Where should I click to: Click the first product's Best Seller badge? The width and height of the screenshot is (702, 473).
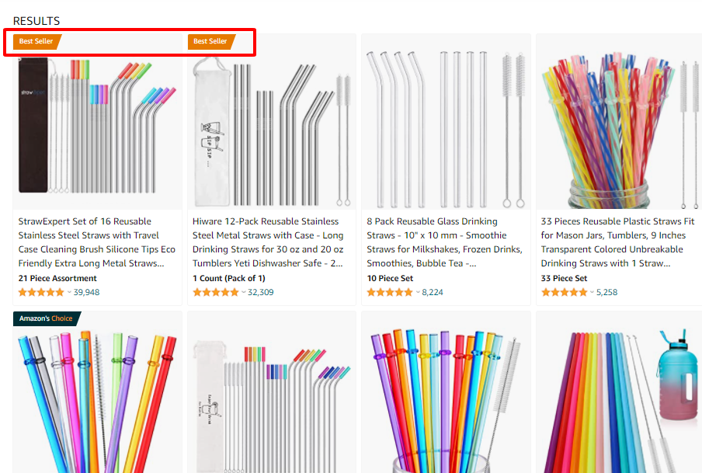click(36, 41)
